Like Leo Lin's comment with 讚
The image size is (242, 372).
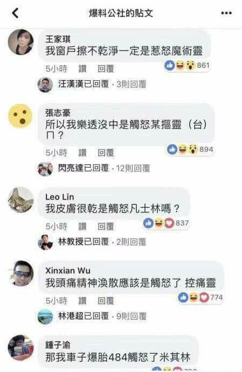(x=82, y=226)
